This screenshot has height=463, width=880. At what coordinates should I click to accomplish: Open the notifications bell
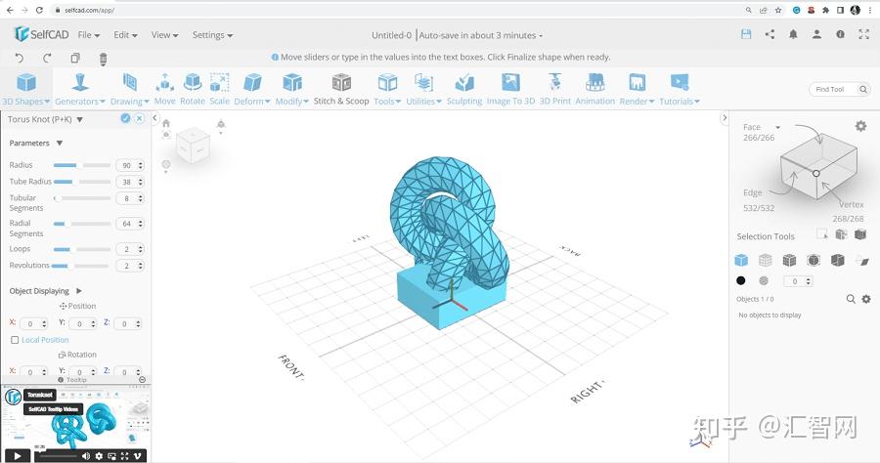pyautogui.click(x=793, y=34)
